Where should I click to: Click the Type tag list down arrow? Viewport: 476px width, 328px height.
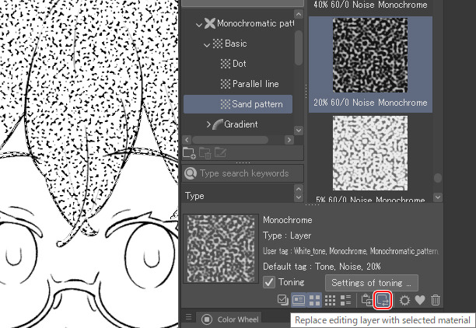299,197
